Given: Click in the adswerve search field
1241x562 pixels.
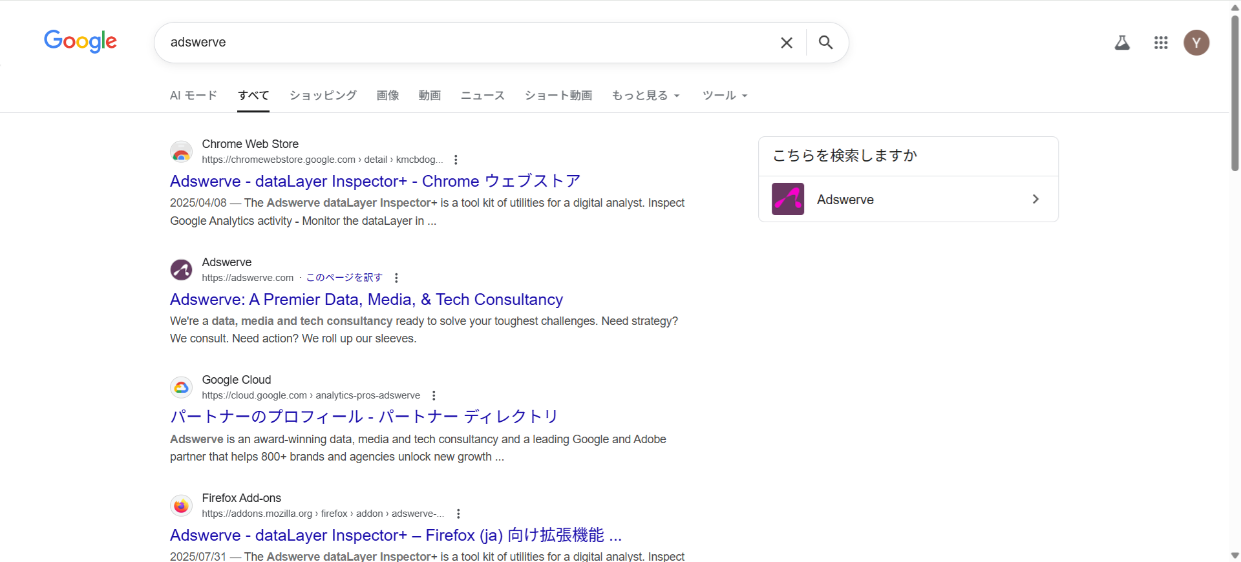Looking at the screenshot, I should pos(452,43).
